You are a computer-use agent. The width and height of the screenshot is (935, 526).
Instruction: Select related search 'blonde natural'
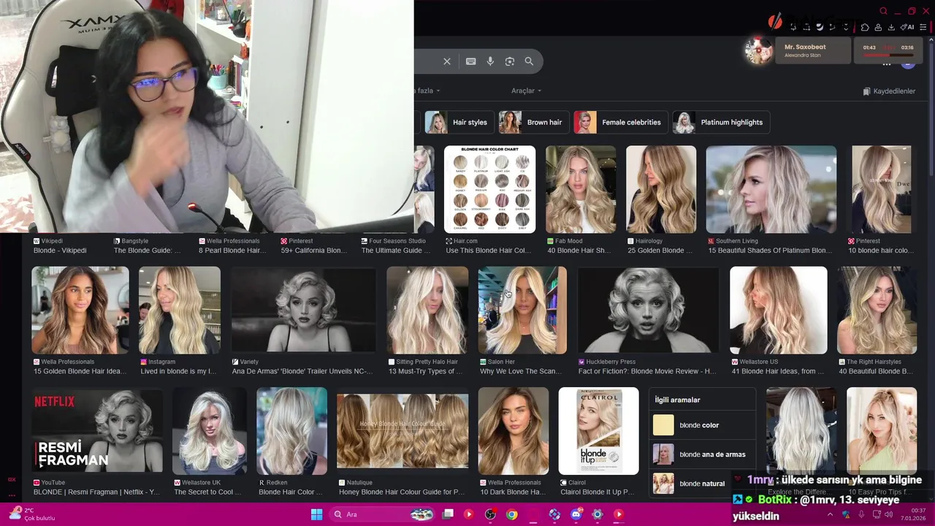690,484
